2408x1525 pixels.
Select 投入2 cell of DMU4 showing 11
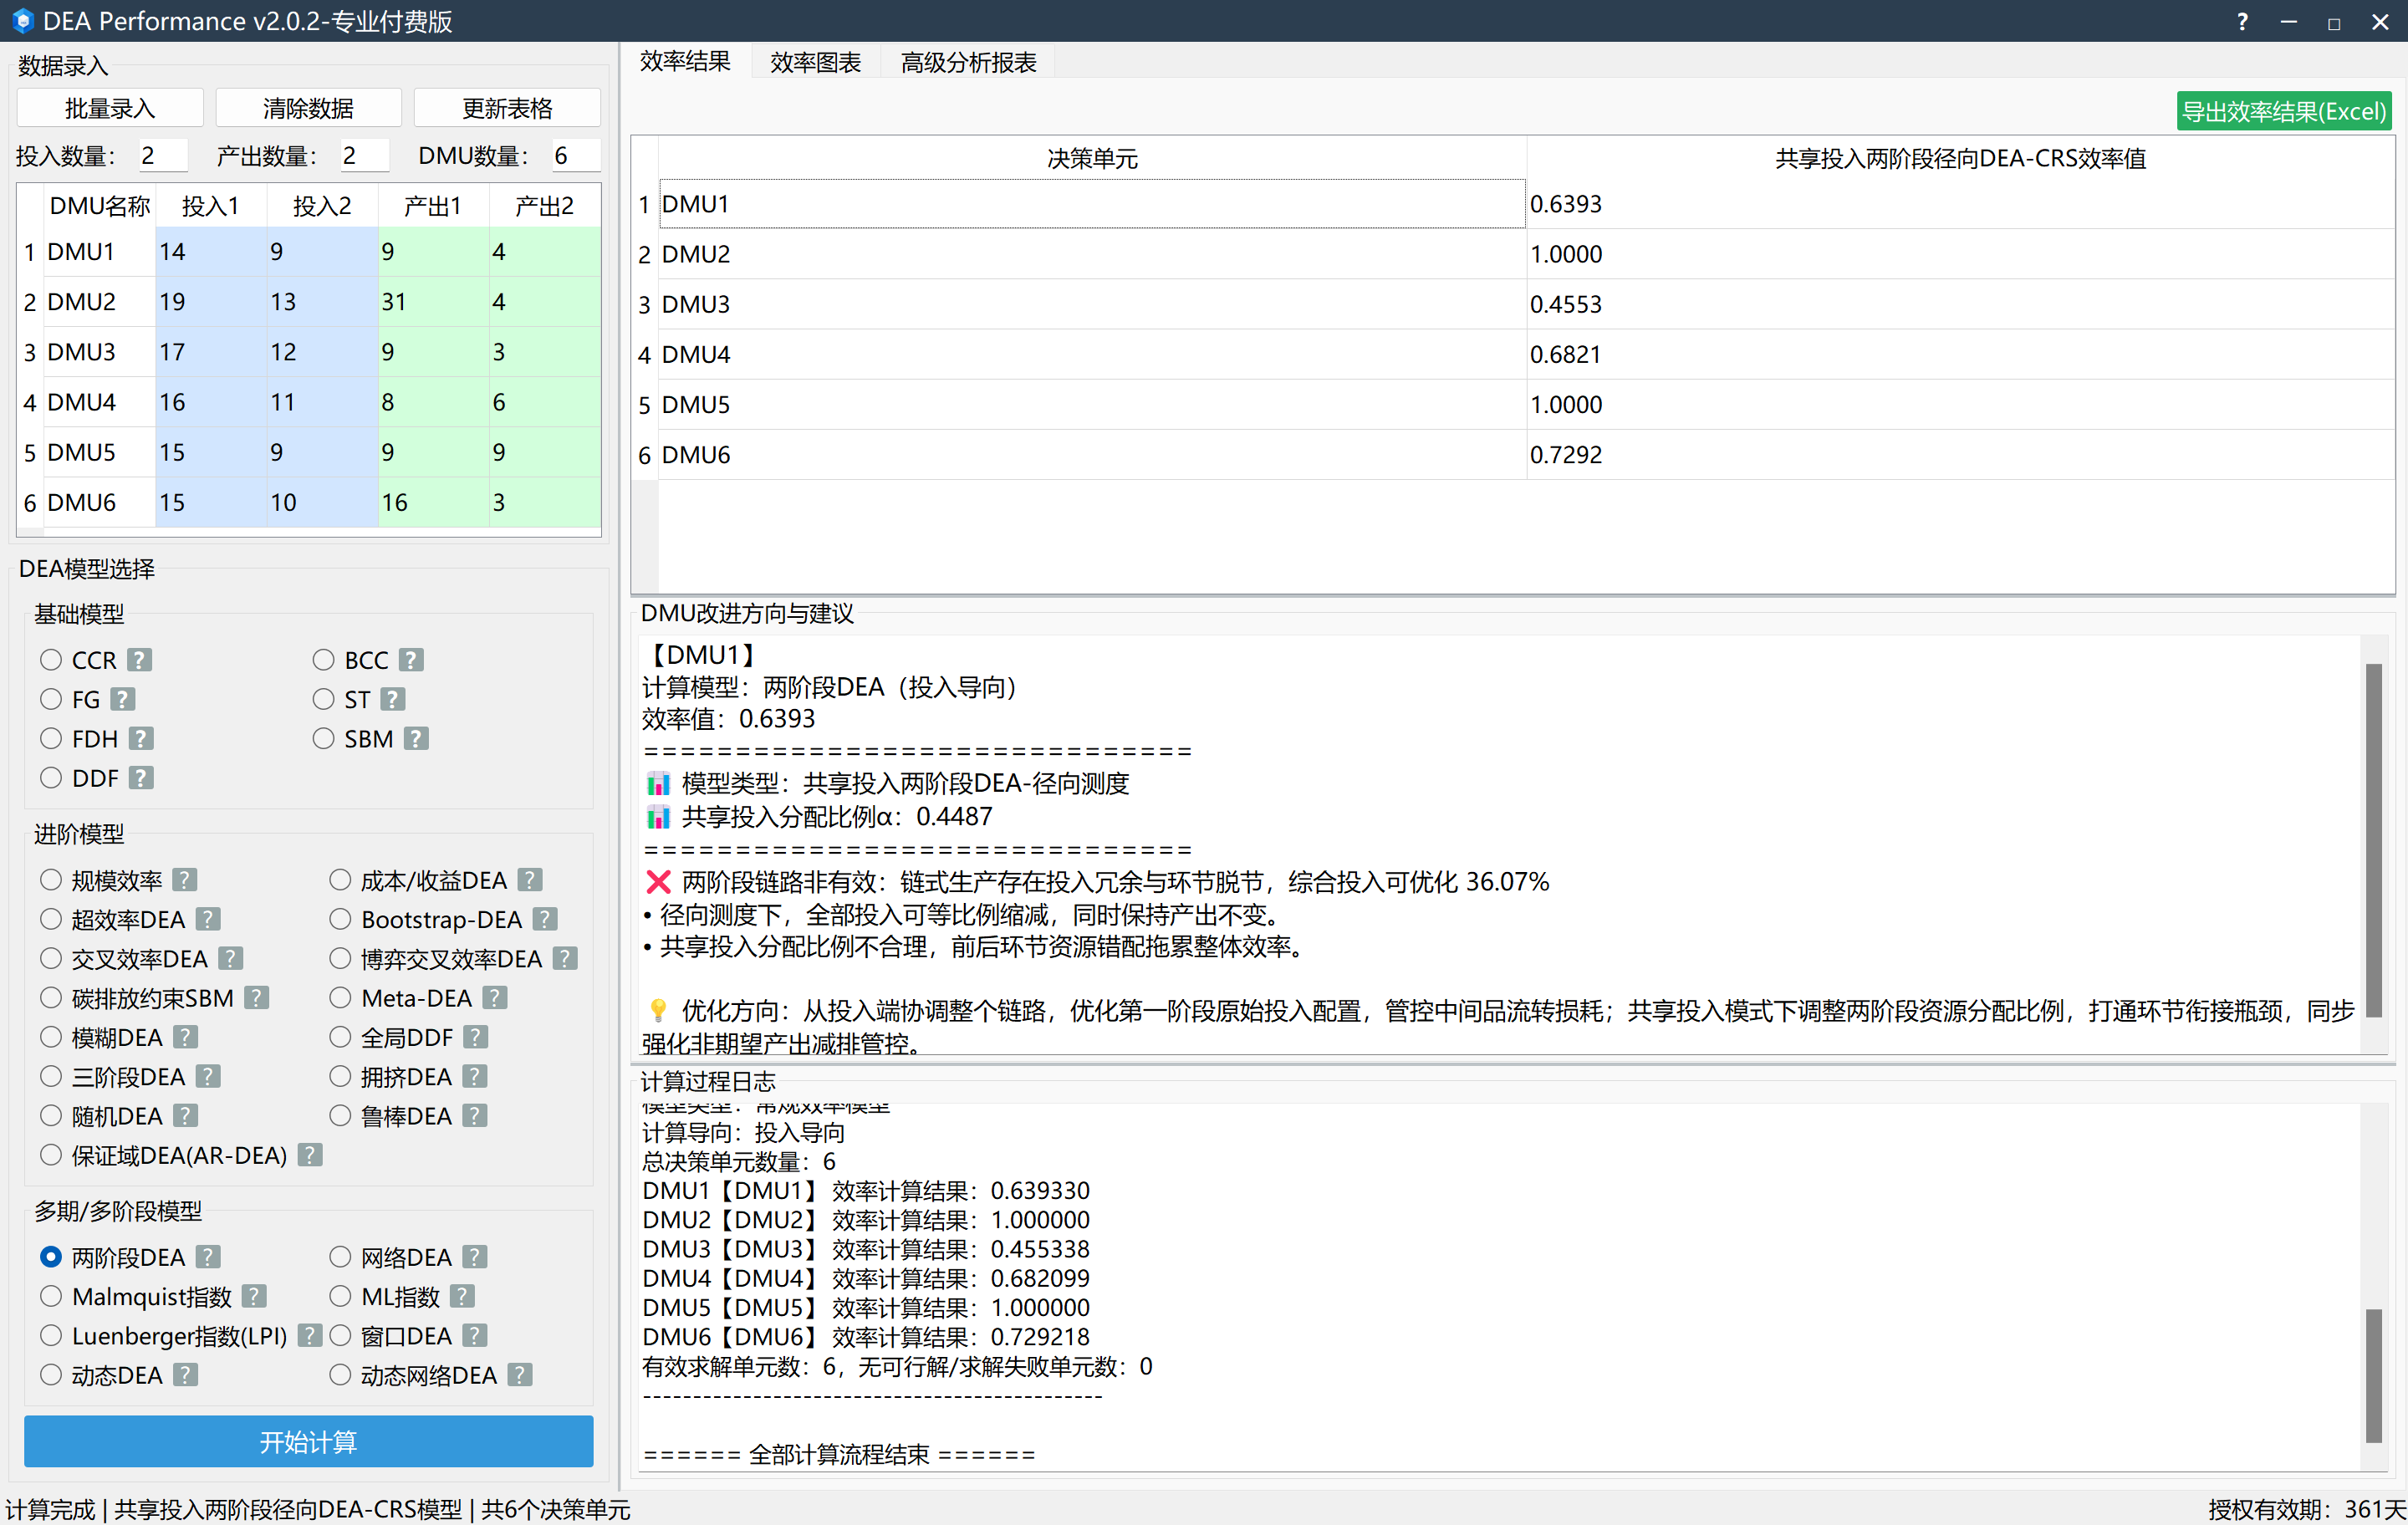[322, 402]
